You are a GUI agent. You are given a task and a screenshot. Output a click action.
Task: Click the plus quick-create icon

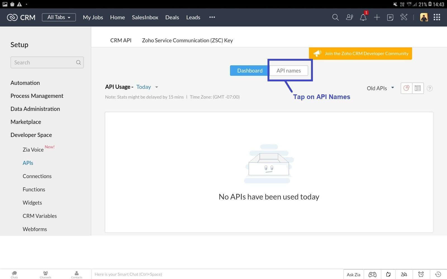click(377, 17)
